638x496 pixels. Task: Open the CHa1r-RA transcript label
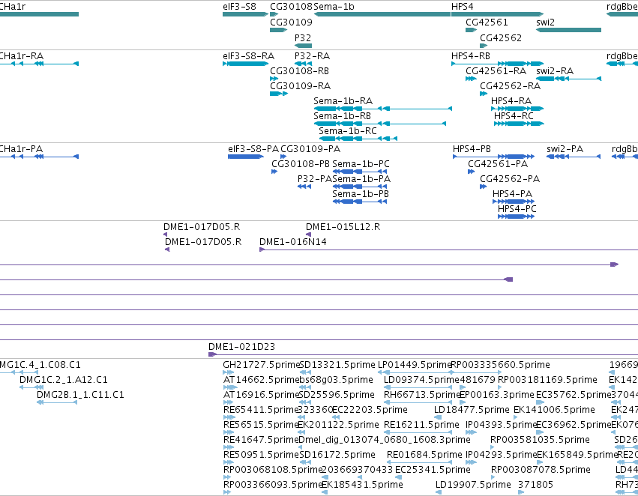(x=22, y=55)
